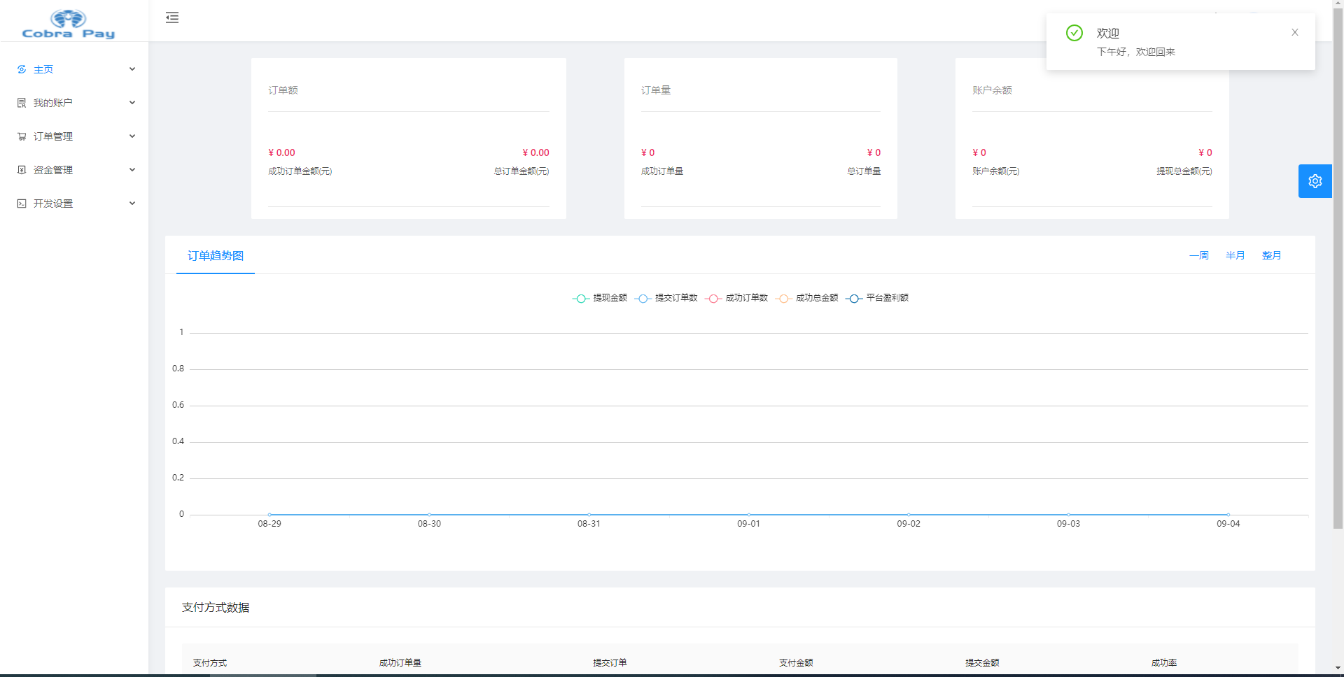This screenshot has height=677, width=1344.
Task: Toggle 平台盈利额 legend color marker
Action: coord(854,299)
